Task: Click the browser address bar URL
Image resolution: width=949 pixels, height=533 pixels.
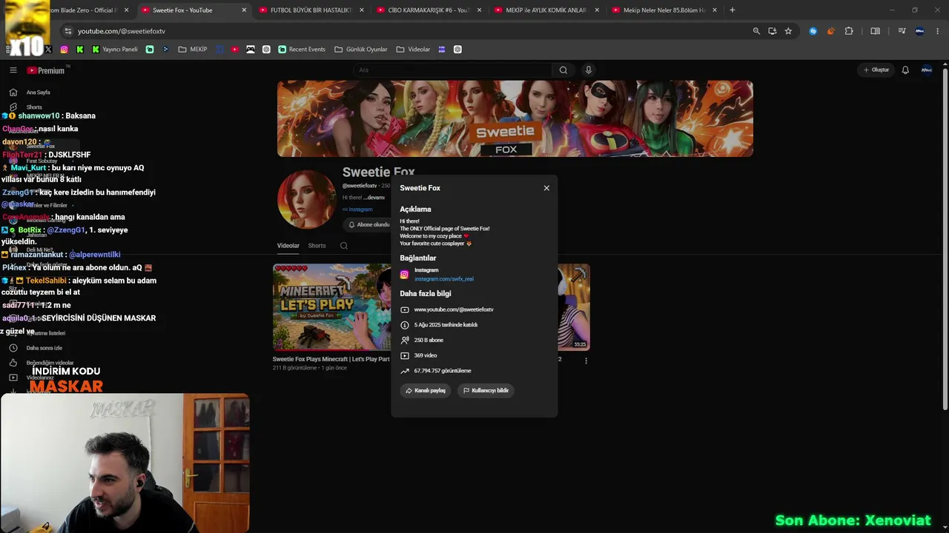Action: 122,31
